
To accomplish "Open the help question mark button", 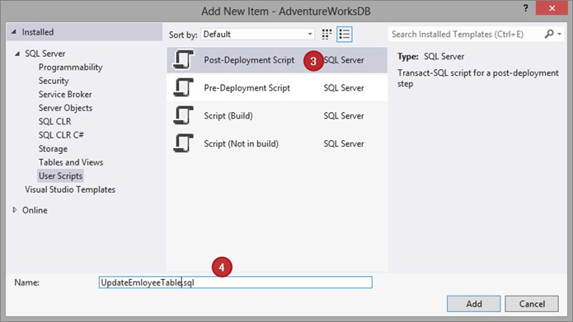I will tap(525, 8).
